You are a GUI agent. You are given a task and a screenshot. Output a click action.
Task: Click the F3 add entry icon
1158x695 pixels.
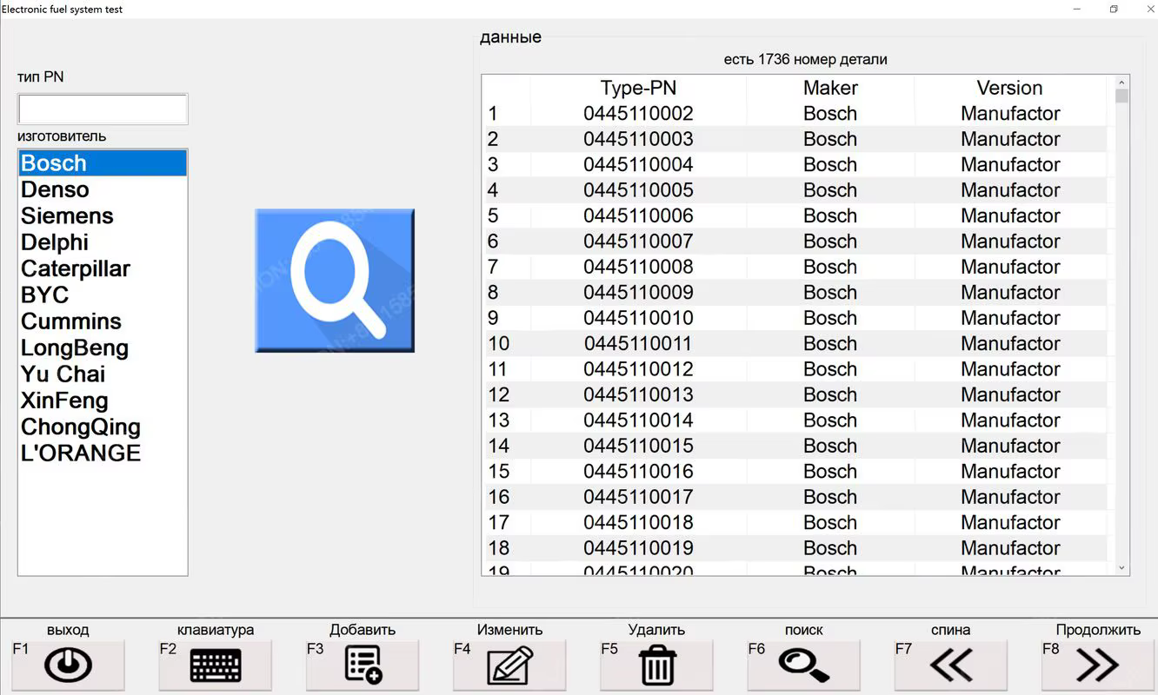pyautogui.click(x=363, y=665)
